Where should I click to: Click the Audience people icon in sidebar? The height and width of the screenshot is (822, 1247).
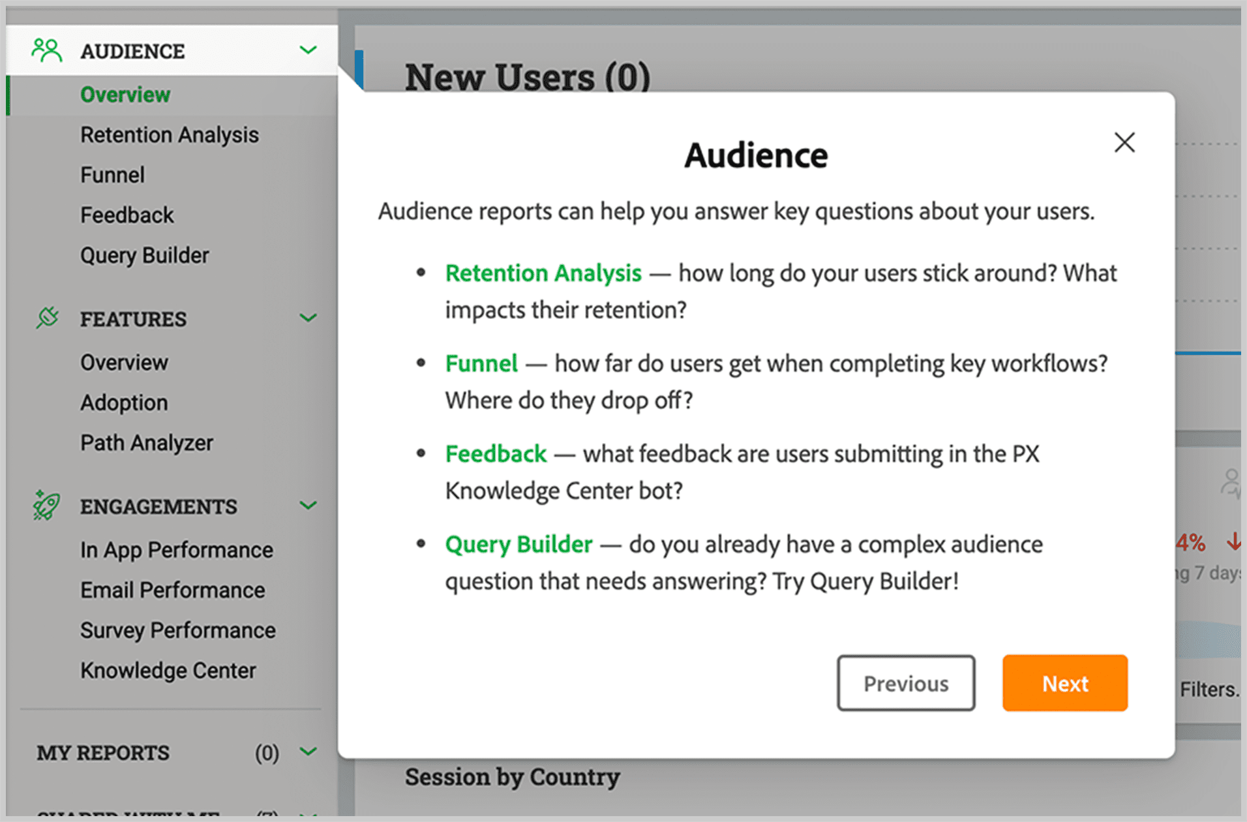(46, 50)
